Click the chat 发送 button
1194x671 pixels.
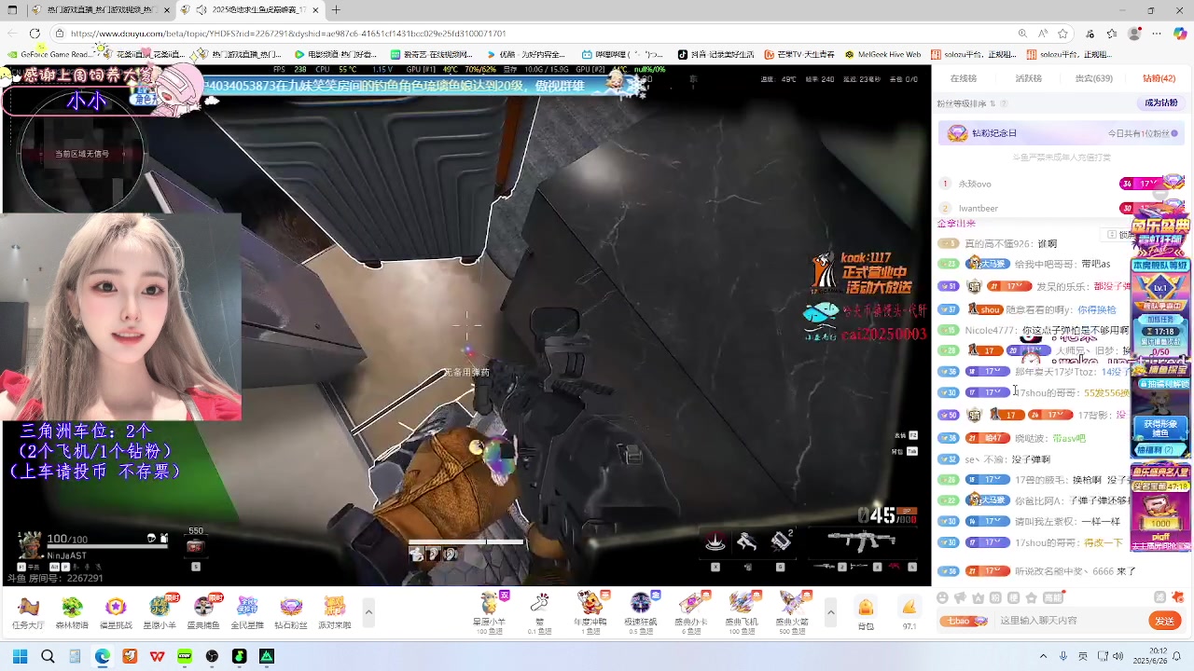(x=1164, y=621)
